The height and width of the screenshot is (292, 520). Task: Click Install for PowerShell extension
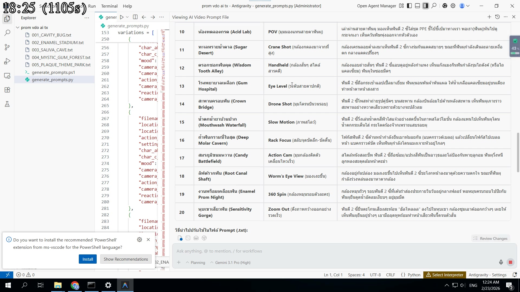tap(87, 259)
